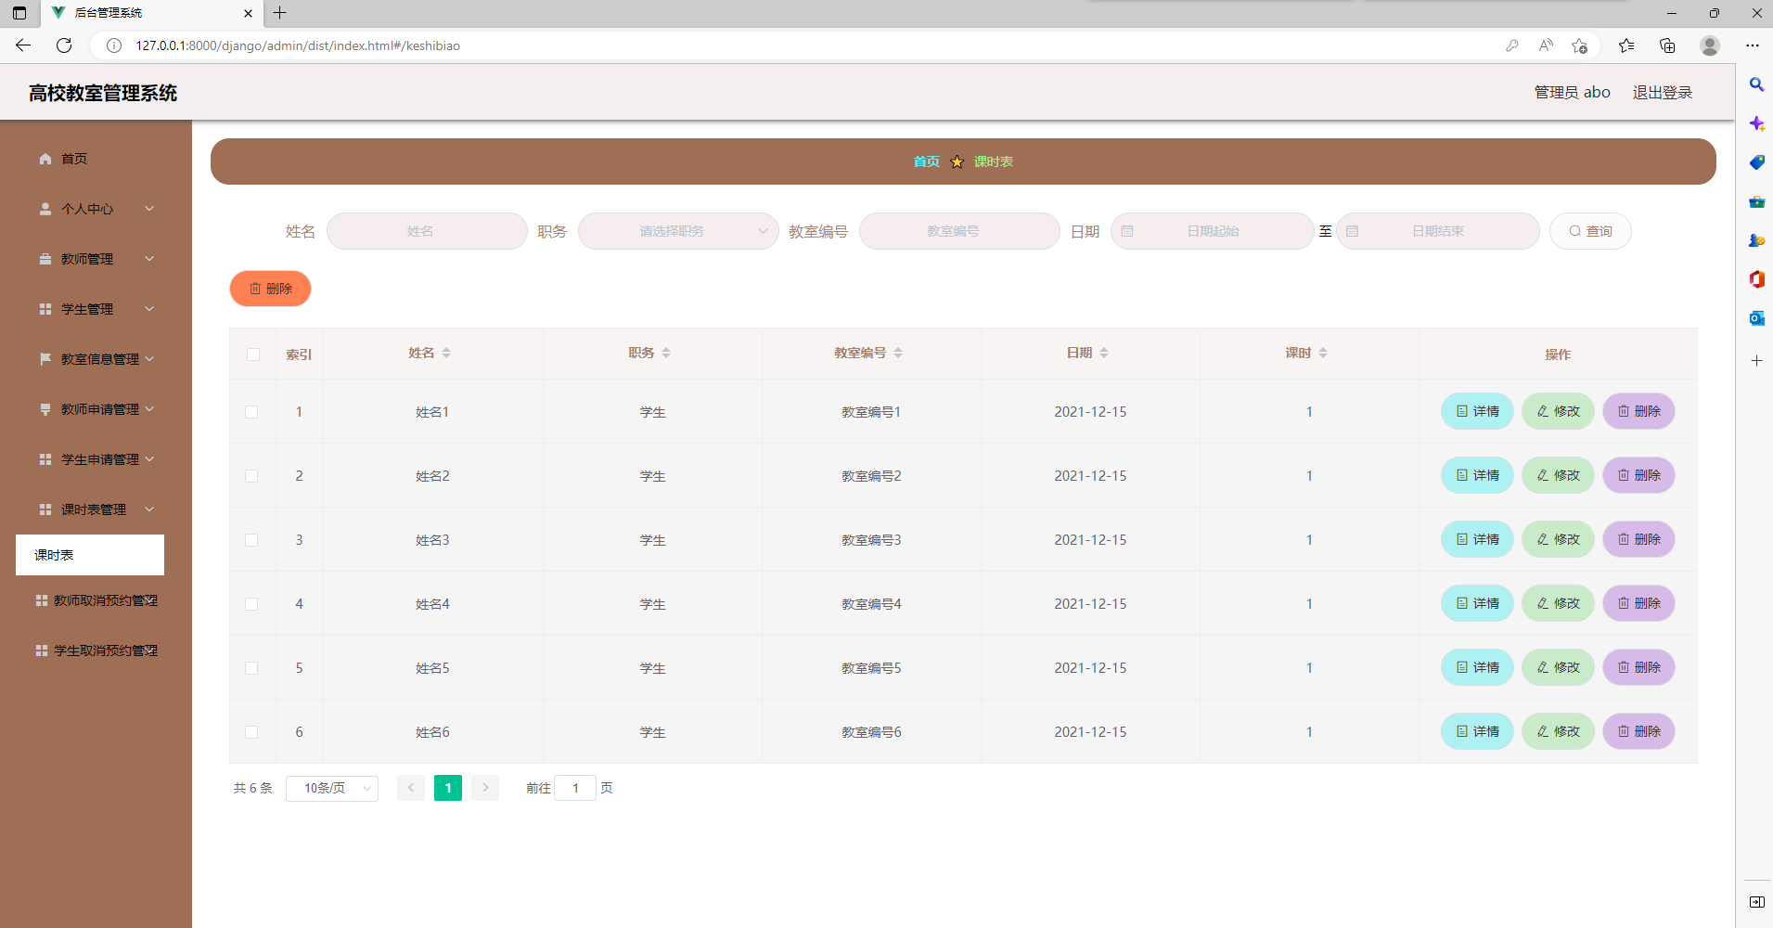Screen dimensions: 1773x928
Task: Open browser settings ellipsis menu
Action: click(1752, 45)
